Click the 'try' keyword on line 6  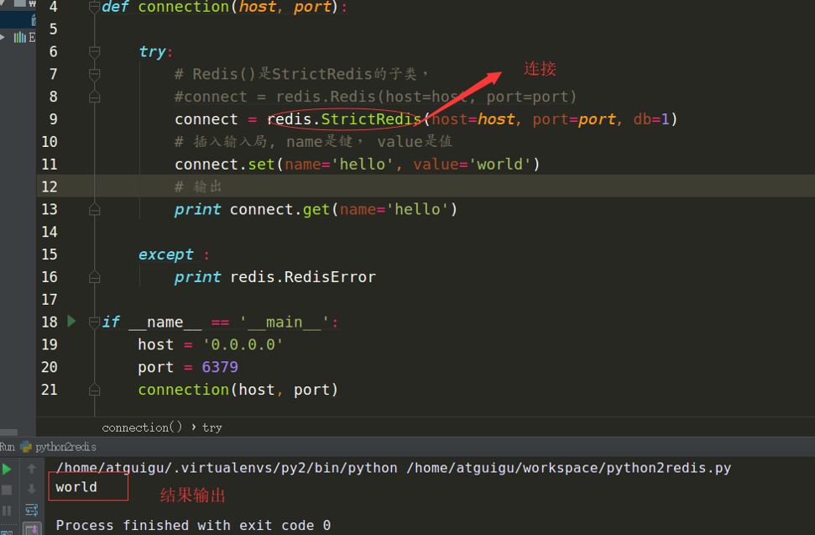pos(152,51)
